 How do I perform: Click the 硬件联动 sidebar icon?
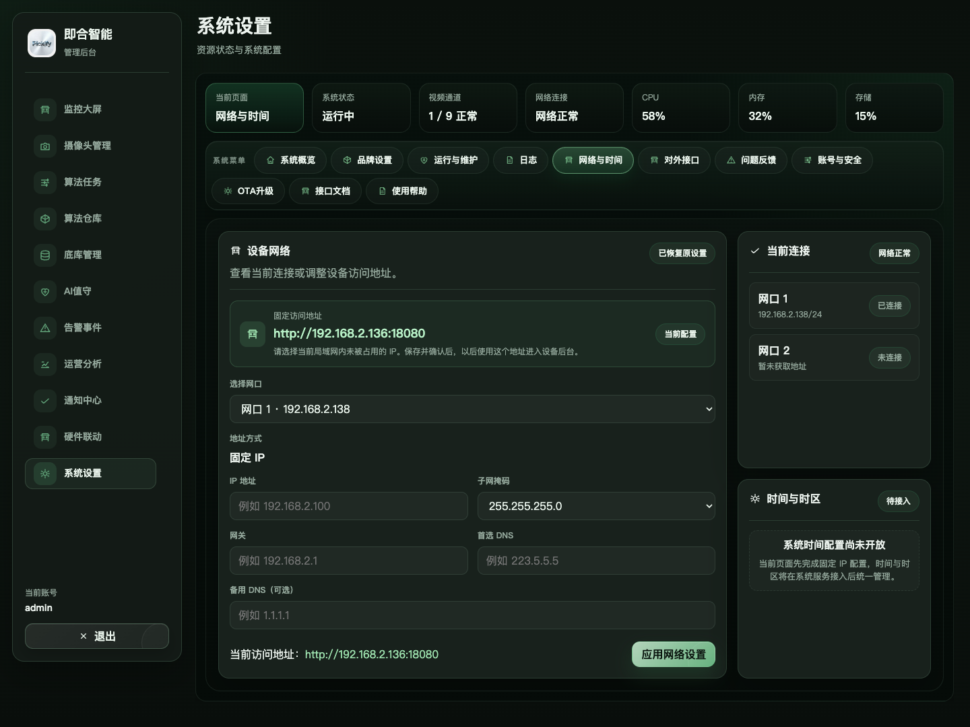coord(45,437)
